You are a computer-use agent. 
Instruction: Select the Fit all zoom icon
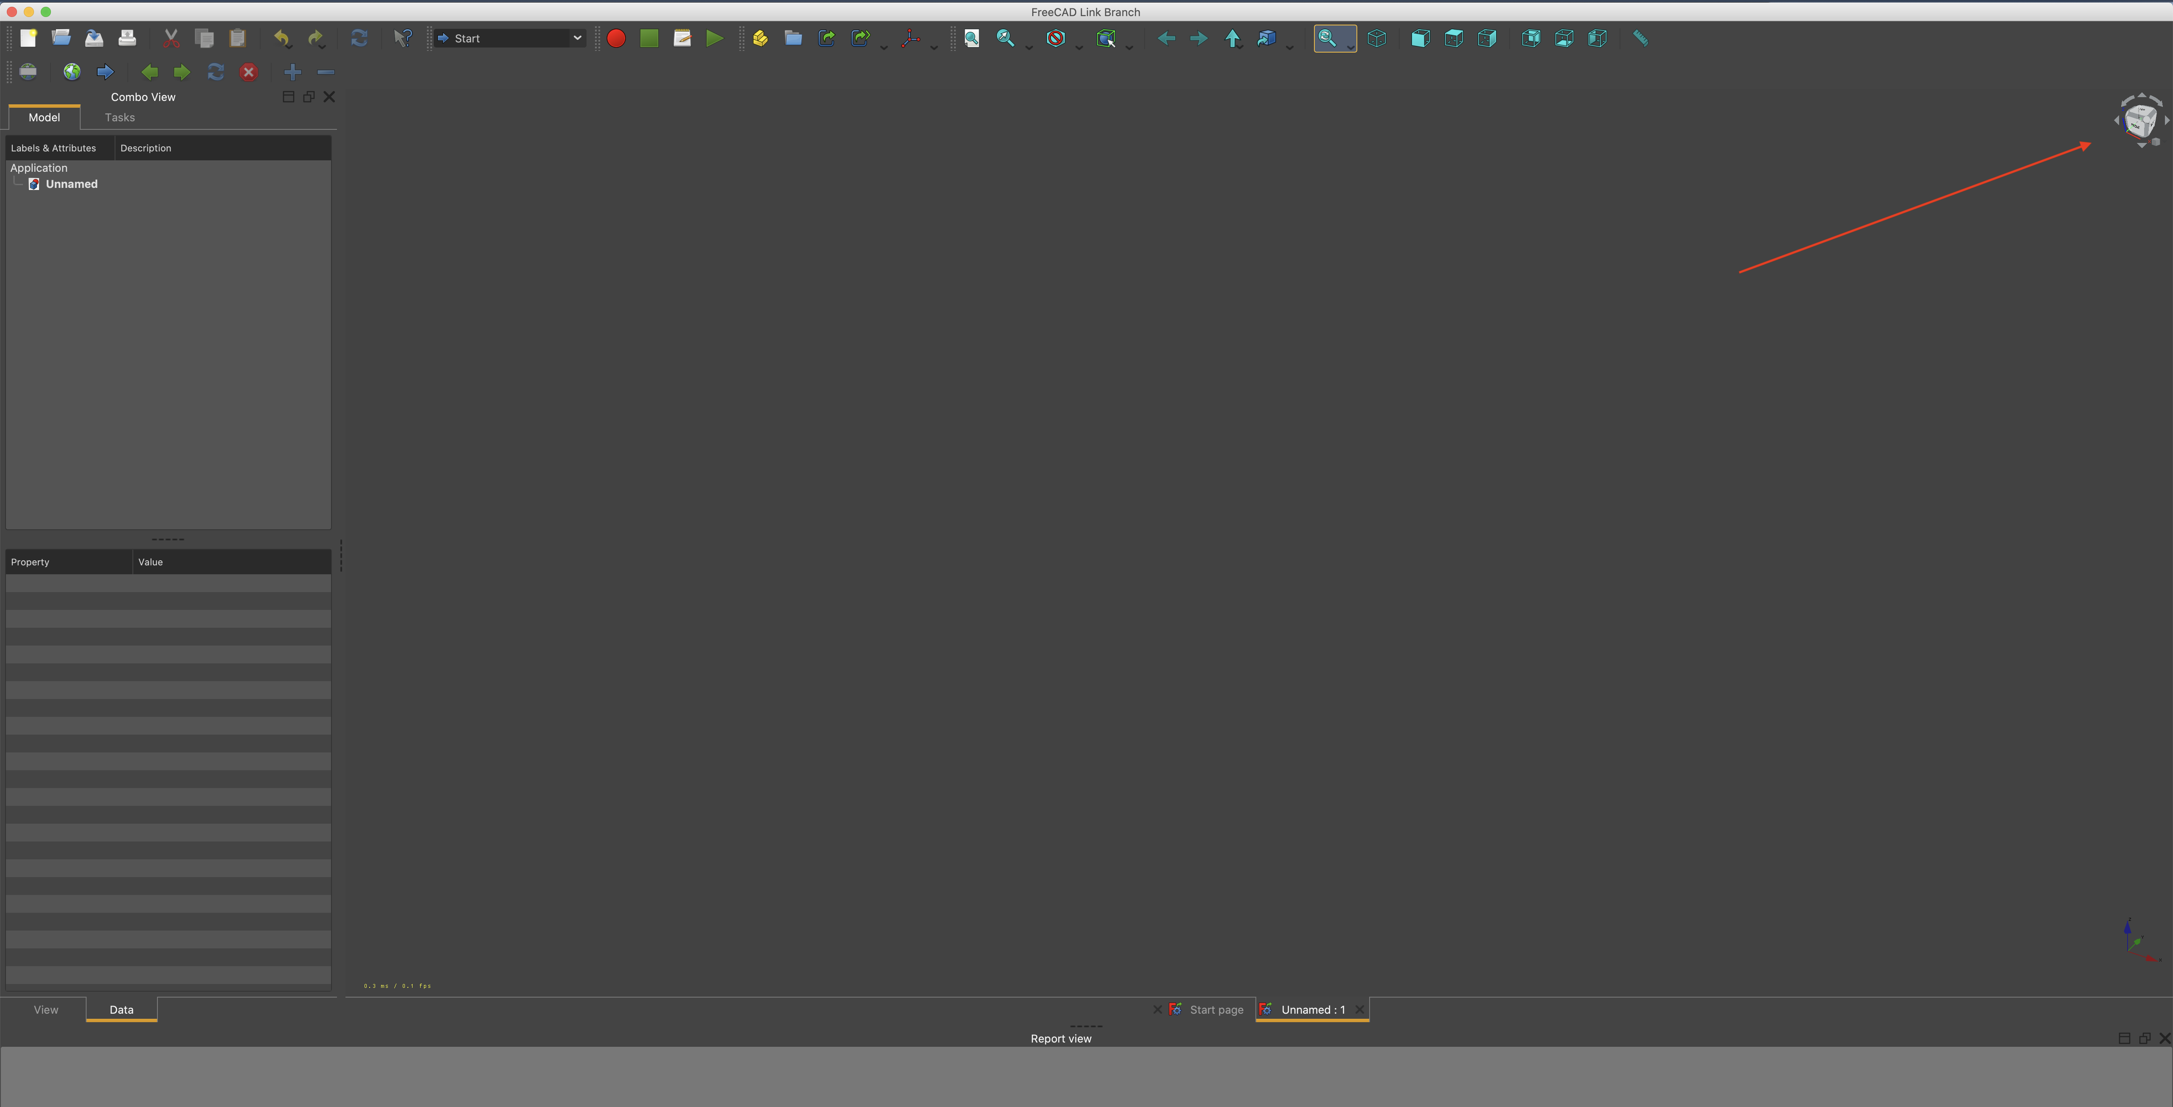972,38
